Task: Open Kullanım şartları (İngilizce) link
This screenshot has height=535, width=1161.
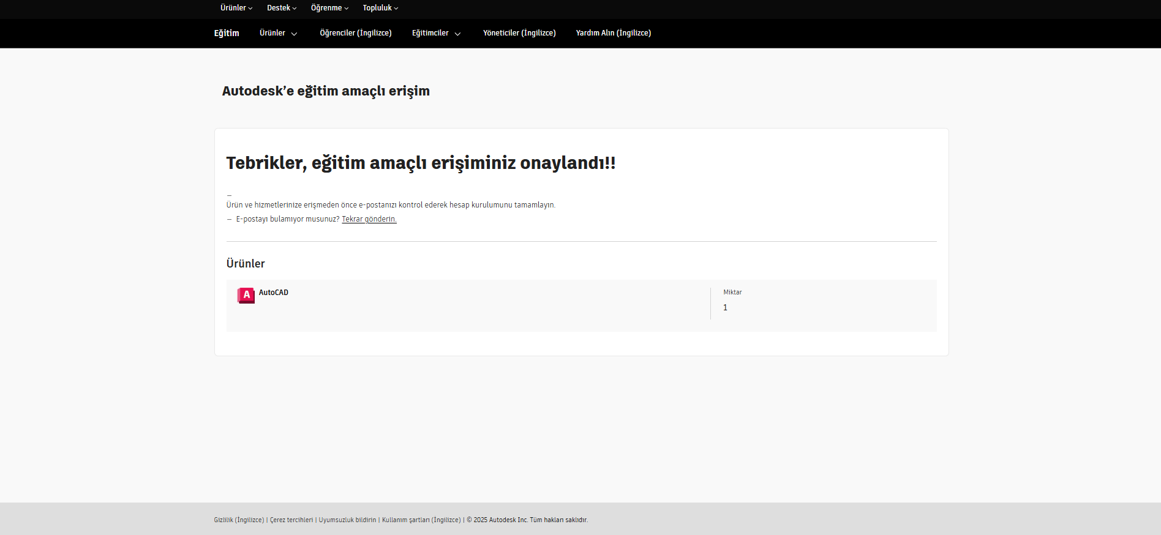Action: coord(421,520)
